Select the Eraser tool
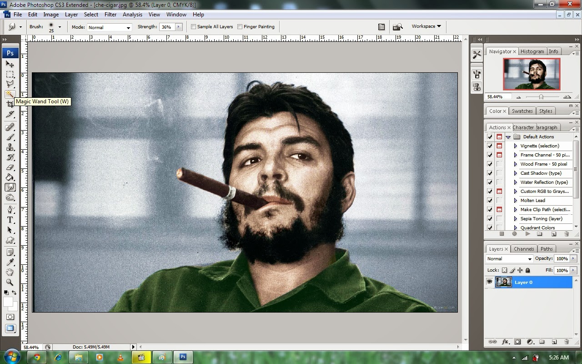 tap(10, 167)
